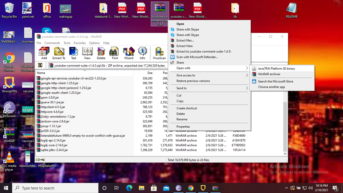Screen dimensions: 343x193
Task: Expand the Give access to submenu
Action: (209, 75)
